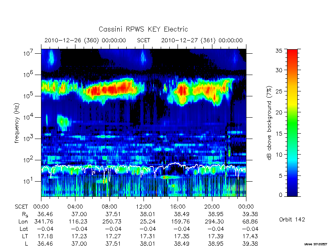Click the "10" color scale label
328x246 pixels.
(279, 155)
